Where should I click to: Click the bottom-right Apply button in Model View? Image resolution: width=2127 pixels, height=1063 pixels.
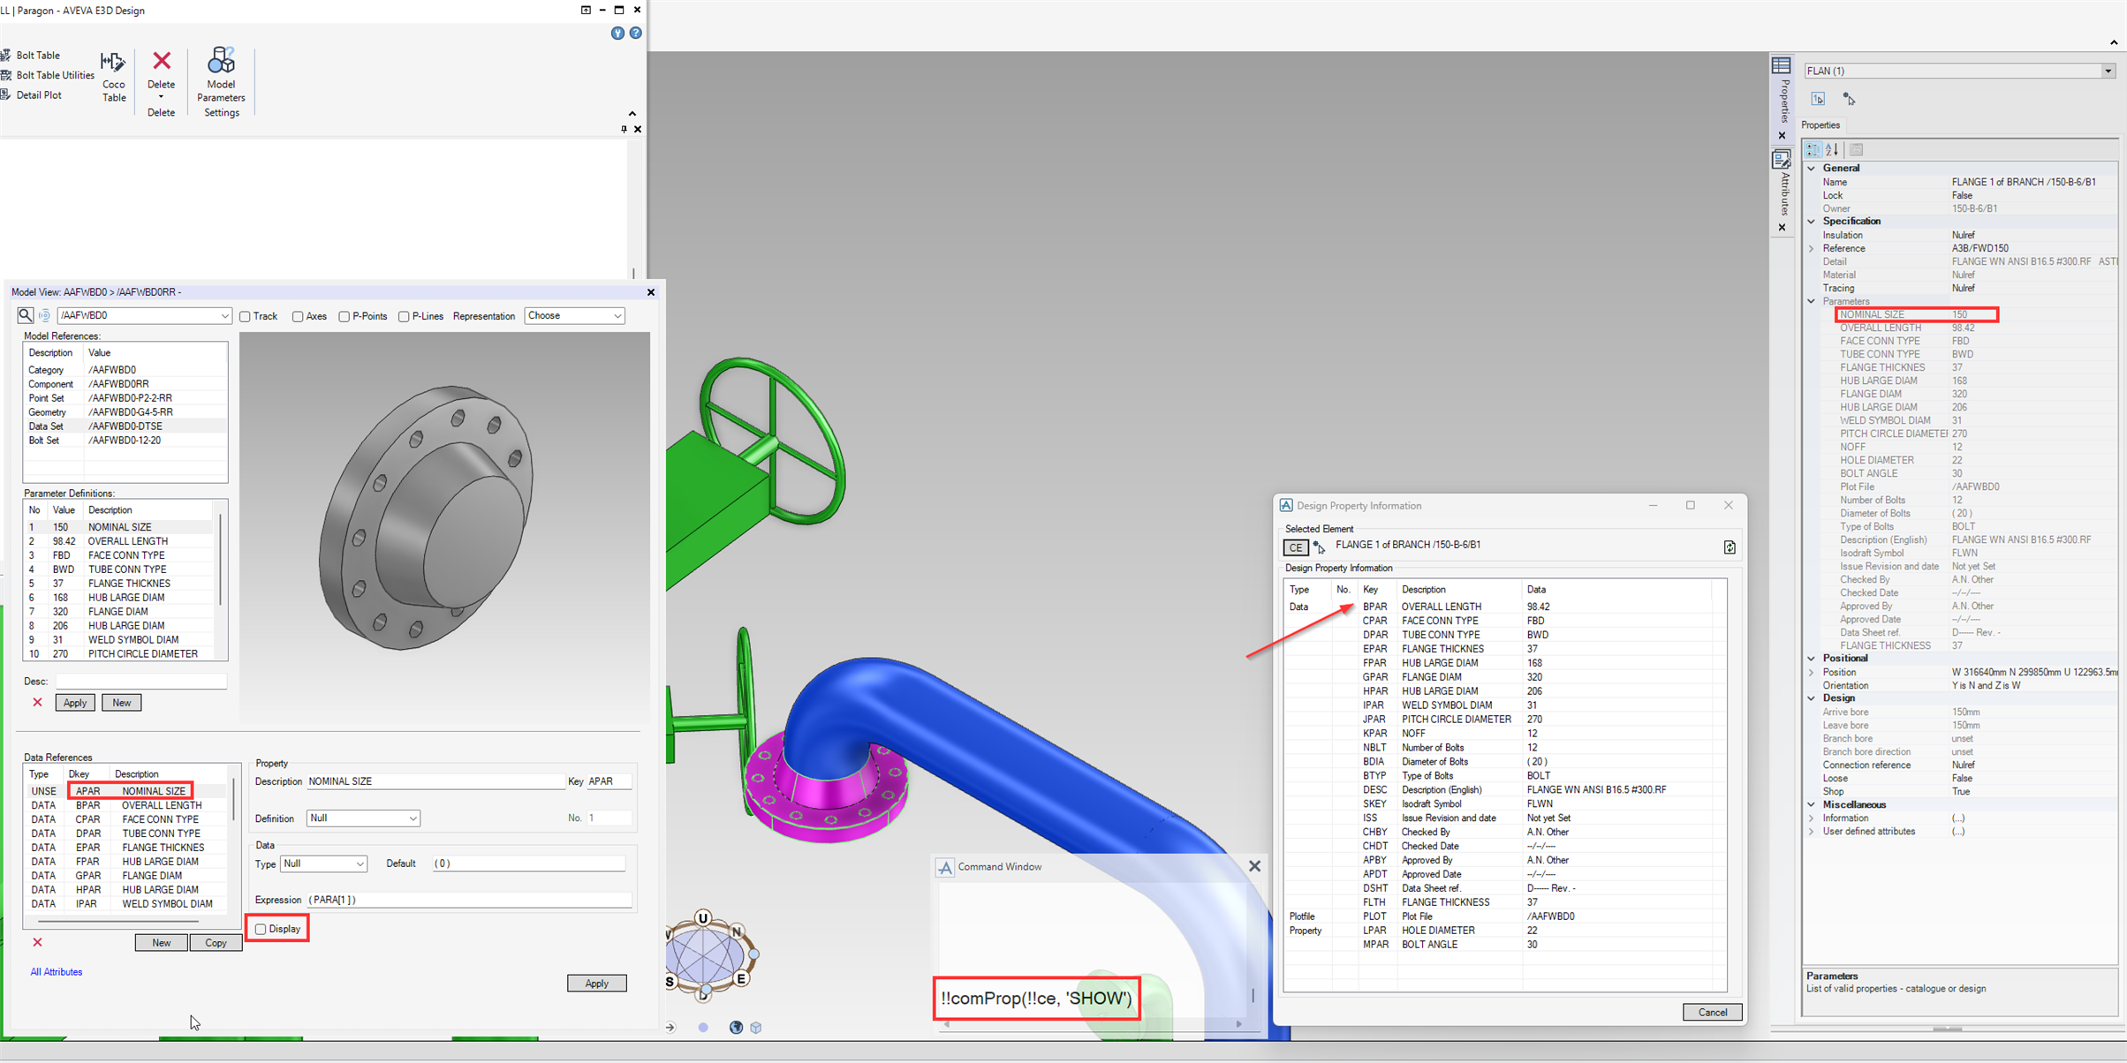[x=597, y=984]
